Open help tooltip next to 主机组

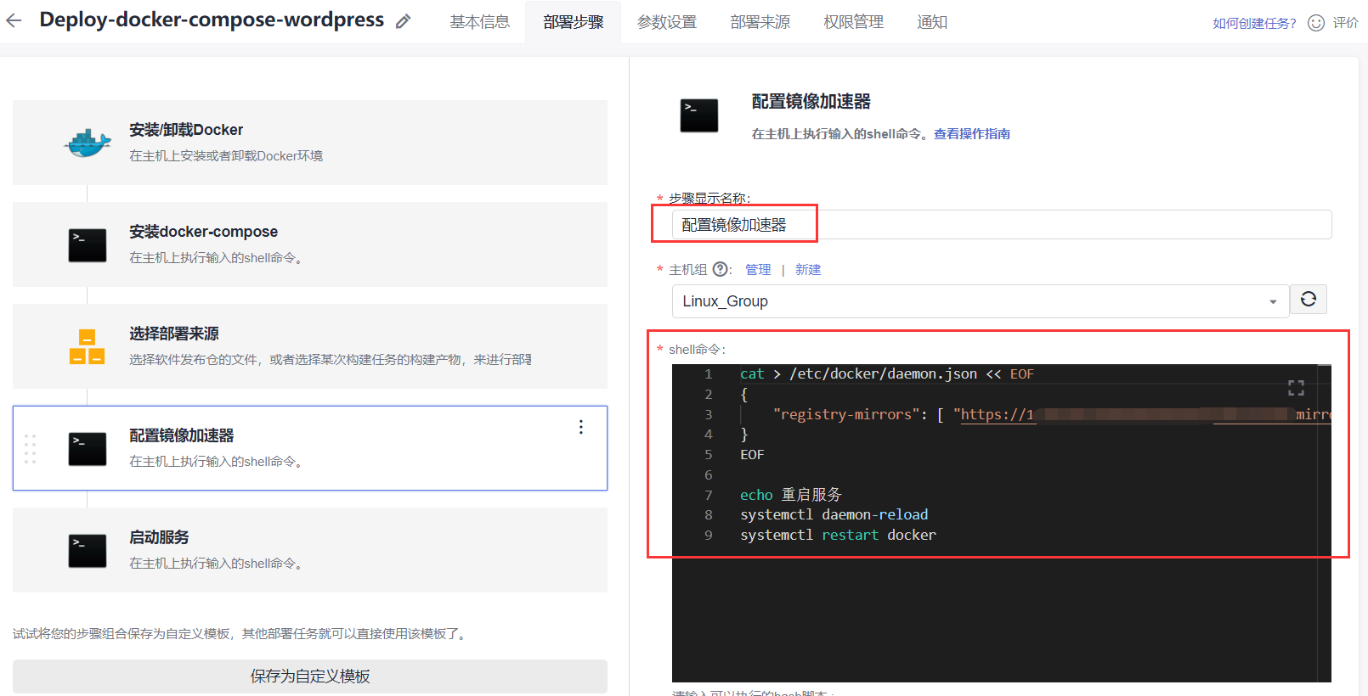[x=721, y=269]
